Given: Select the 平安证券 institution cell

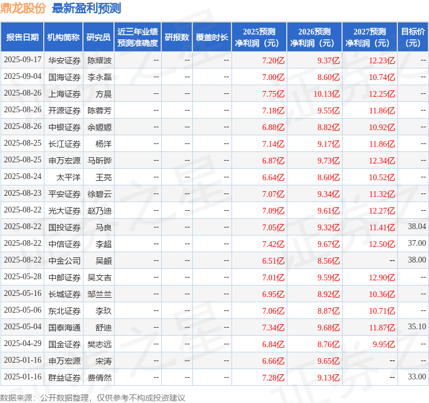Looking at the screenshot, I should point(64,194).
